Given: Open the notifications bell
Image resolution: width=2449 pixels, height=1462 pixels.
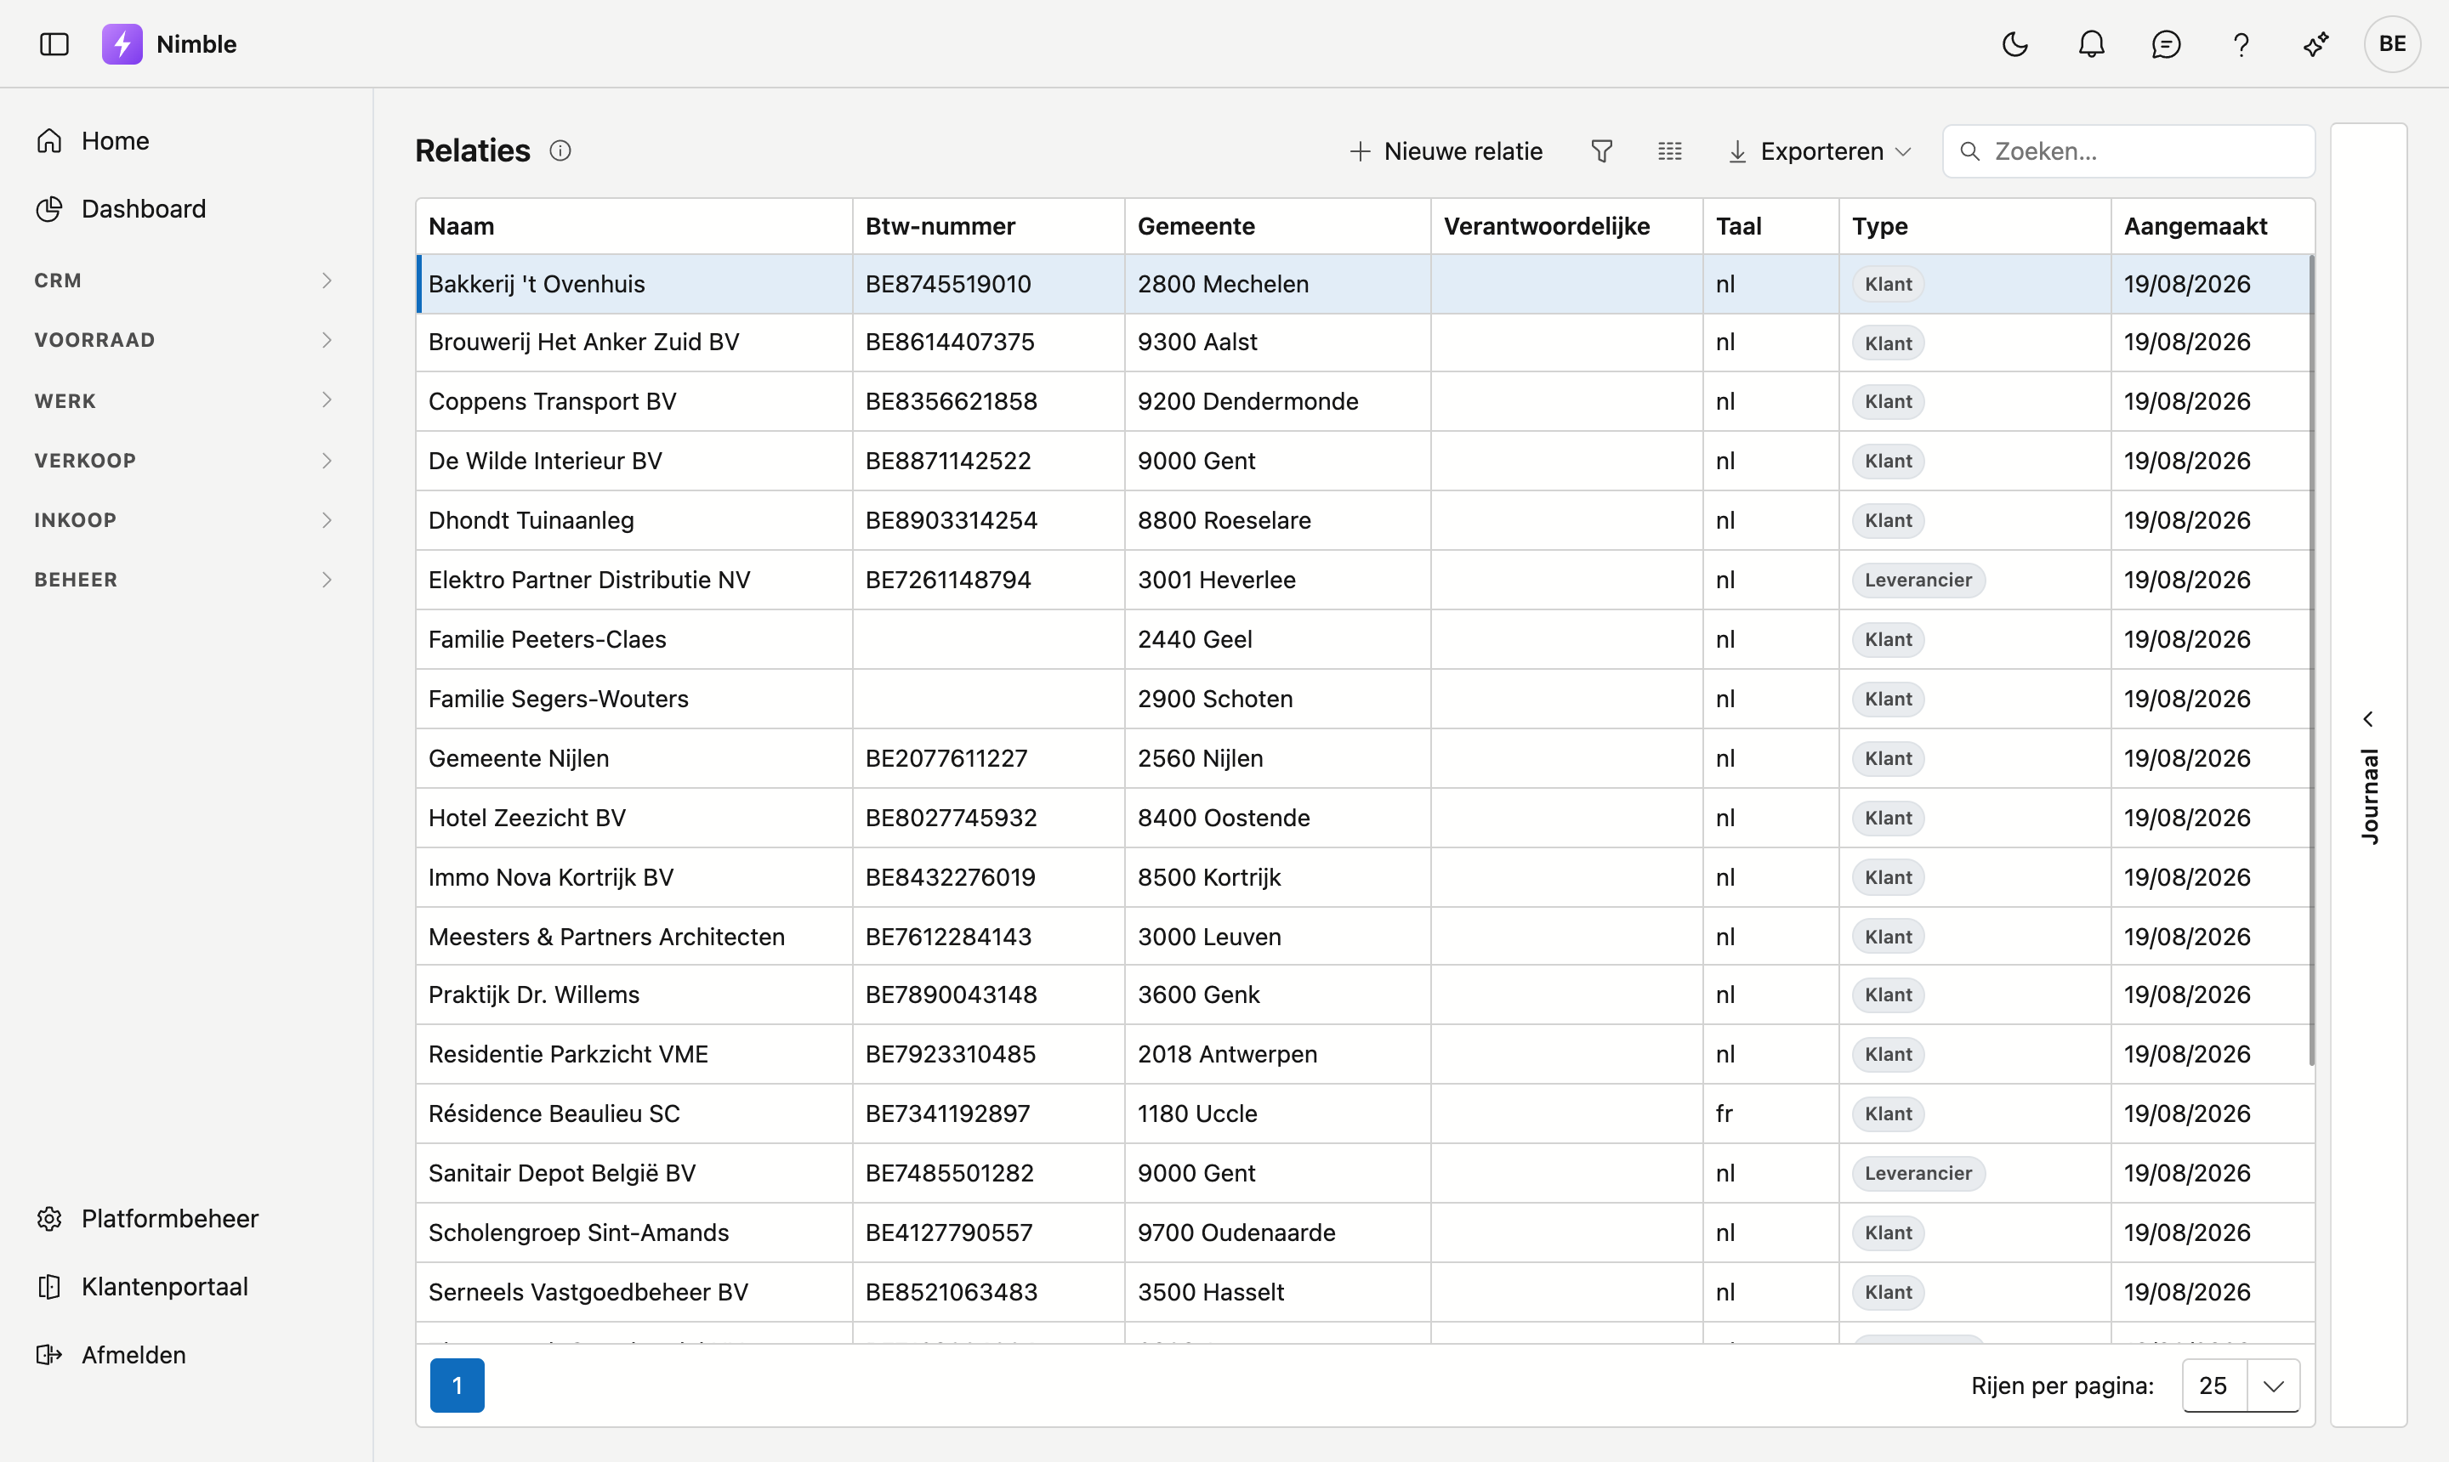Looking at the screenshot, I should click(2091, 44).
